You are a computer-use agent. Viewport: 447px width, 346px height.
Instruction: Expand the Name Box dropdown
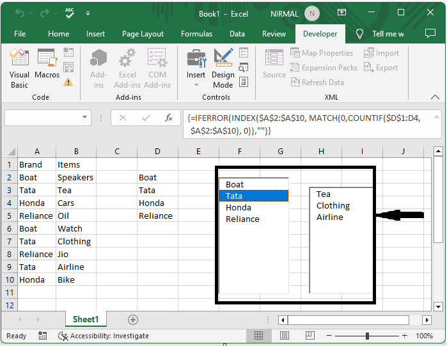click(85, 118)
